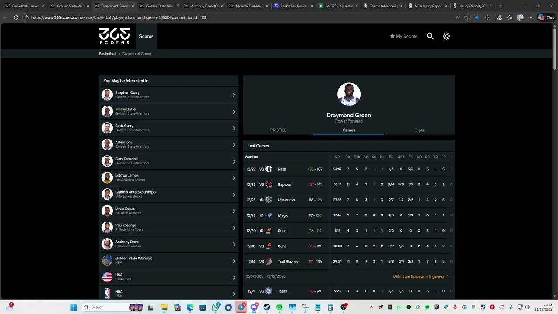Switch to the Anthony Black tab

click(204, 6)
